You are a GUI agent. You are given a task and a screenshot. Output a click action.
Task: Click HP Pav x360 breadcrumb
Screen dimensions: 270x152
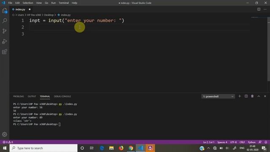pos(34,15)
